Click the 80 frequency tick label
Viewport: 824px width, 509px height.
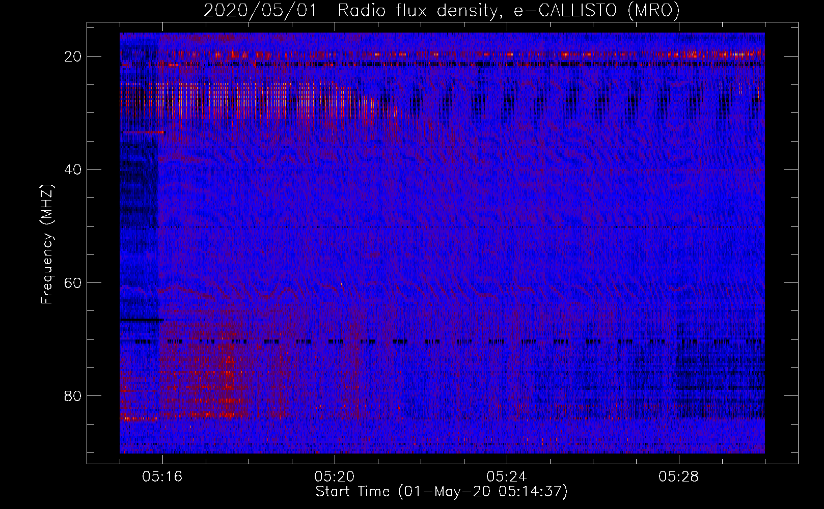coord(73,396)
